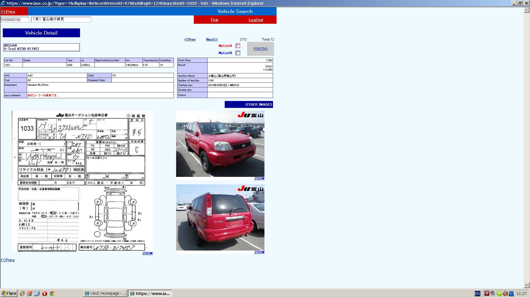The image size is (530, 298).
Task: Select the https://www.ia... taskbar window
Action: [x=150, y=293]
